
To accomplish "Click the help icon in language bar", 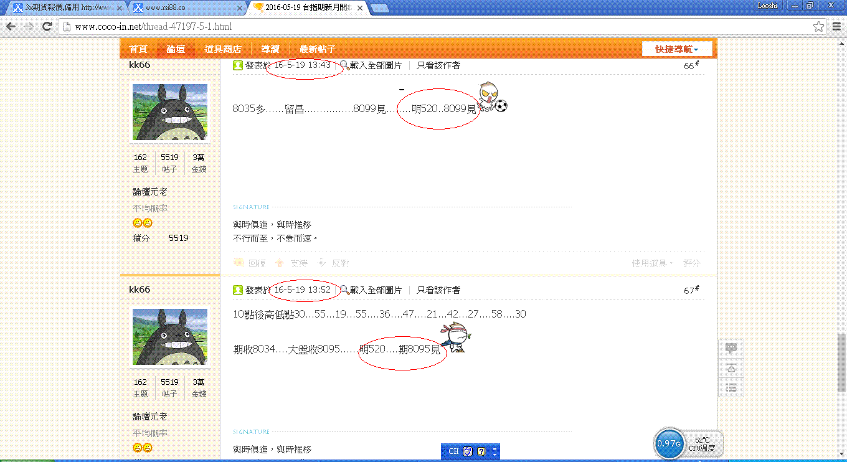I will point(481,451).
